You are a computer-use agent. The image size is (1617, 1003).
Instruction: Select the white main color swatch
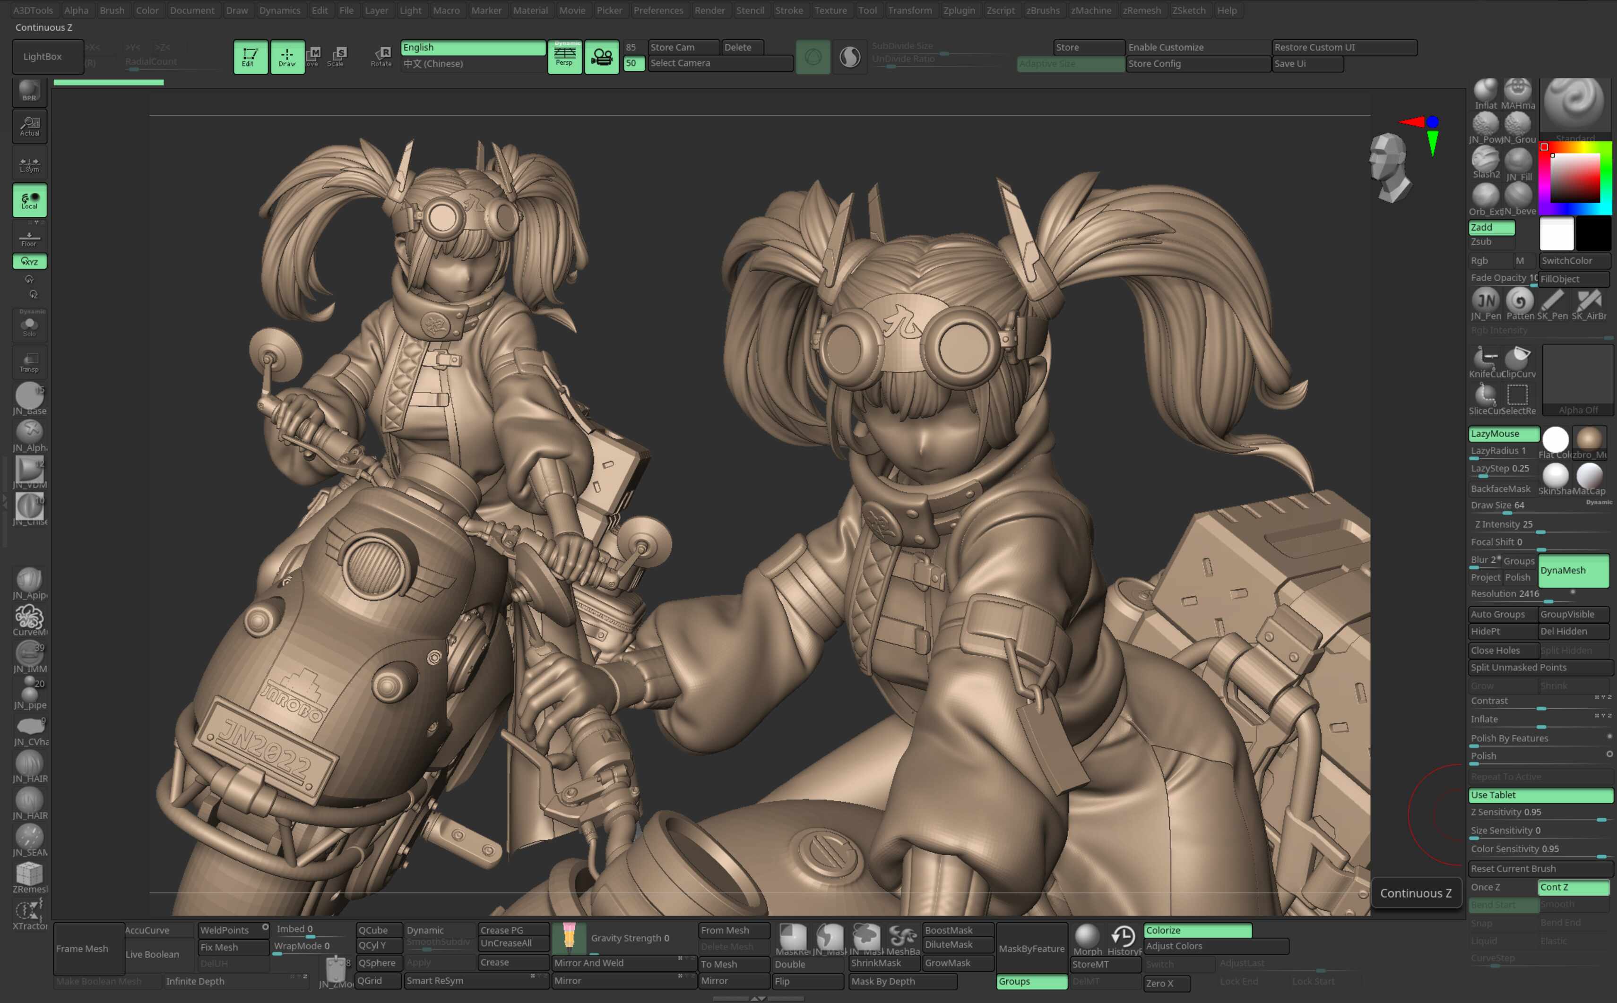pyautogui.click(x=1556, y=233)
